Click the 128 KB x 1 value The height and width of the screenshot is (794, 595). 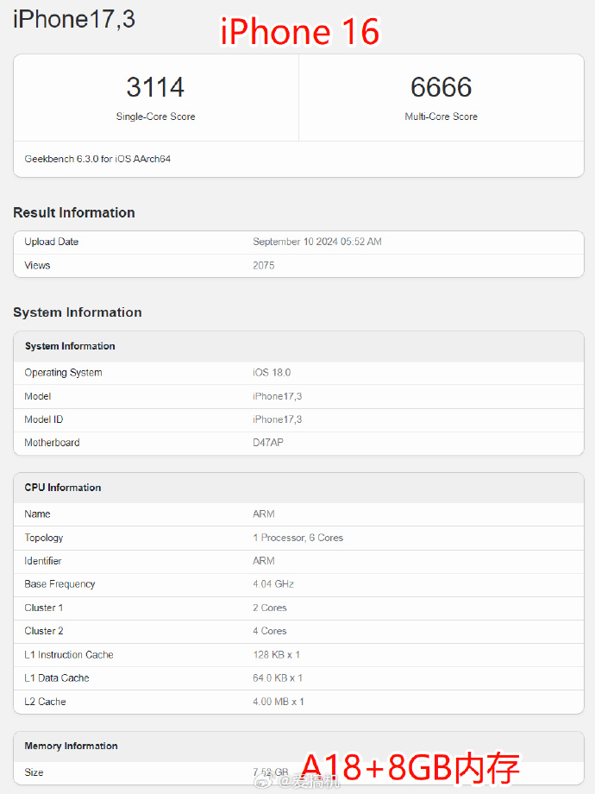[276, 655]
